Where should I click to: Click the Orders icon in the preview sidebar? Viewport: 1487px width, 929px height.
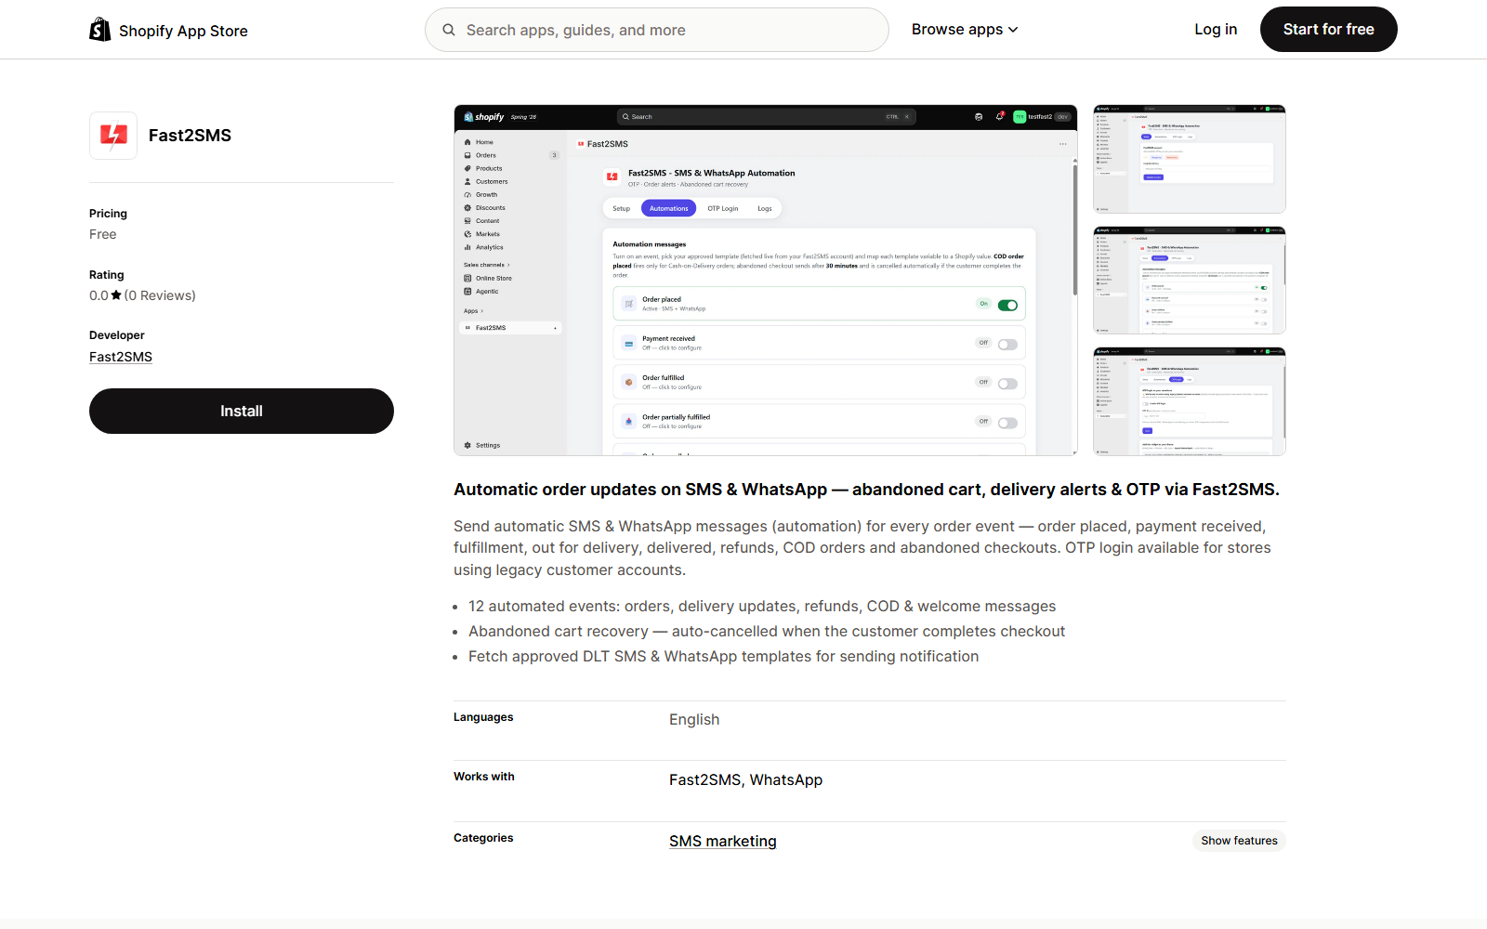(467, 155)
